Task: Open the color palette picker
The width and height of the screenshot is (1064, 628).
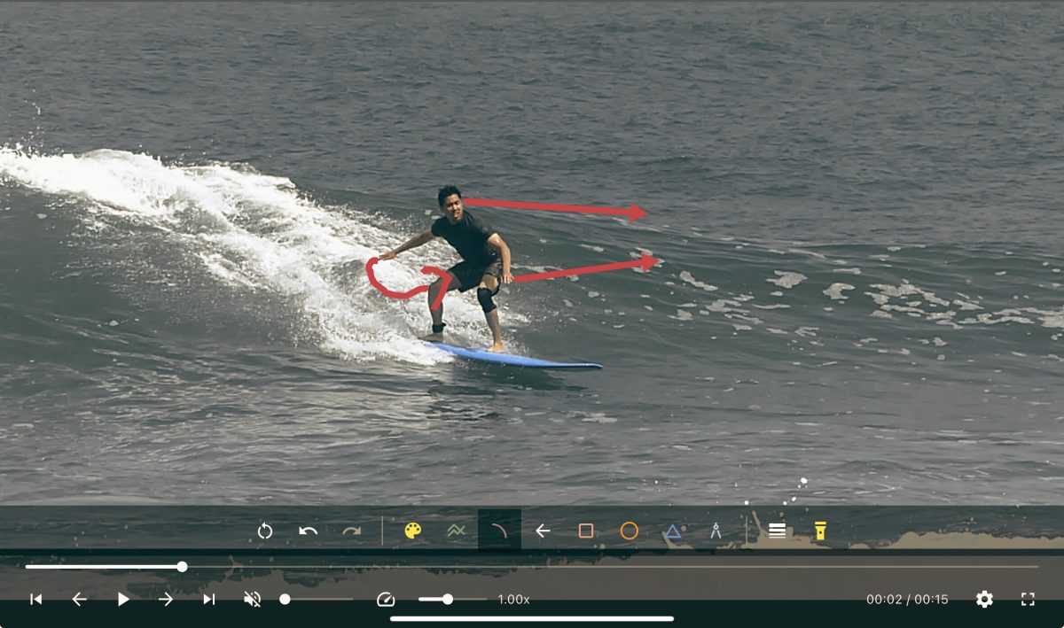Action: 413,531
